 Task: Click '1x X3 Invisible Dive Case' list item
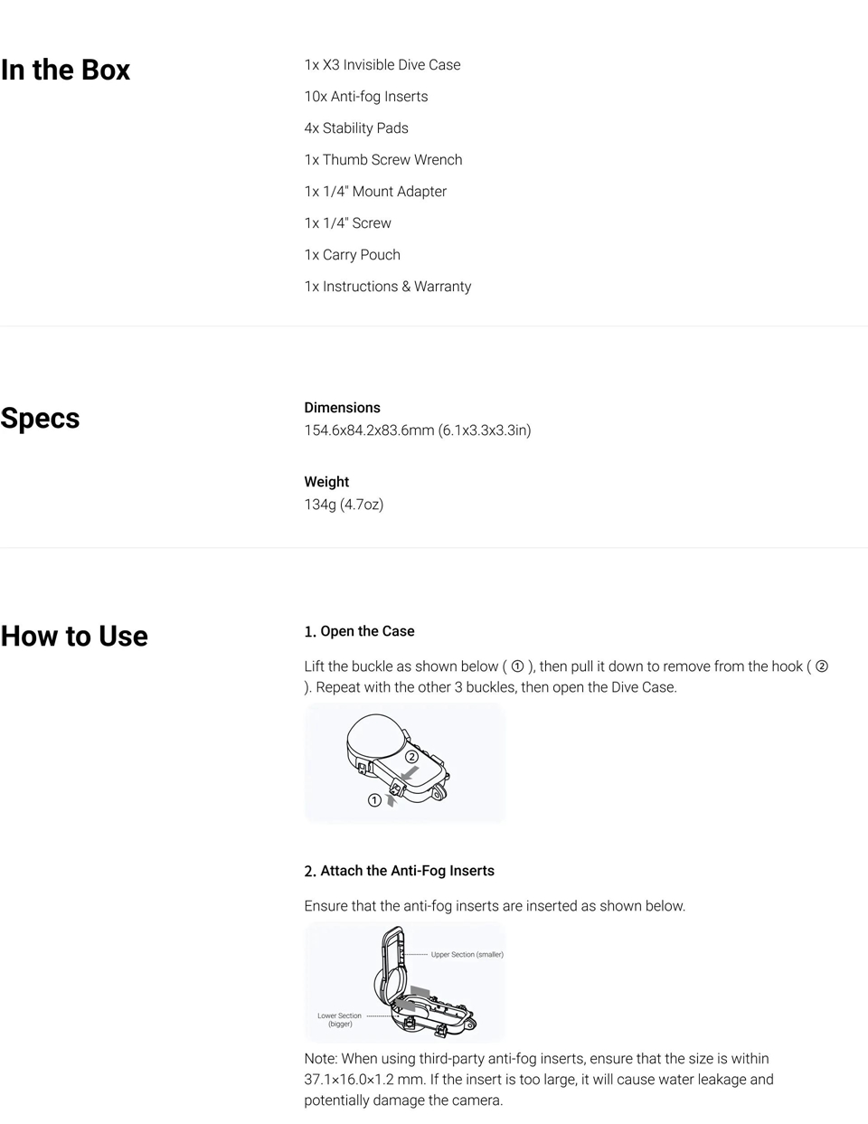(x=382, y=65)
